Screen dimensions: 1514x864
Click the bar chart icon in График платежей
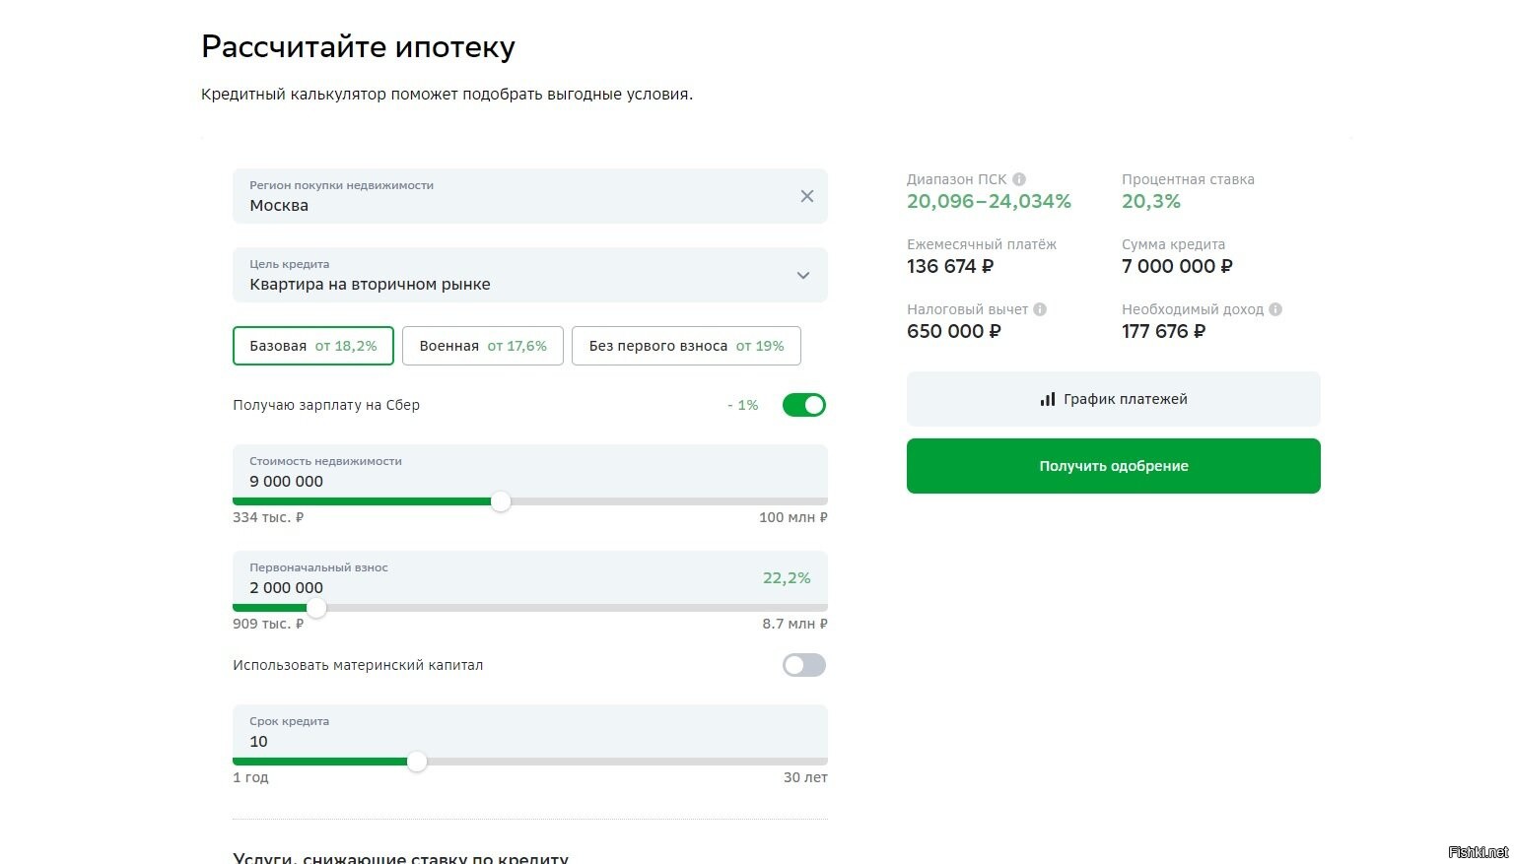[x=1047, y=399]
